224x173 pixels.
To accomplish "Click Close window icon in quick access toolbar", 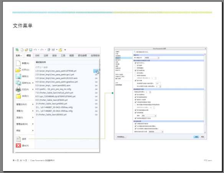I will [60, 50].
